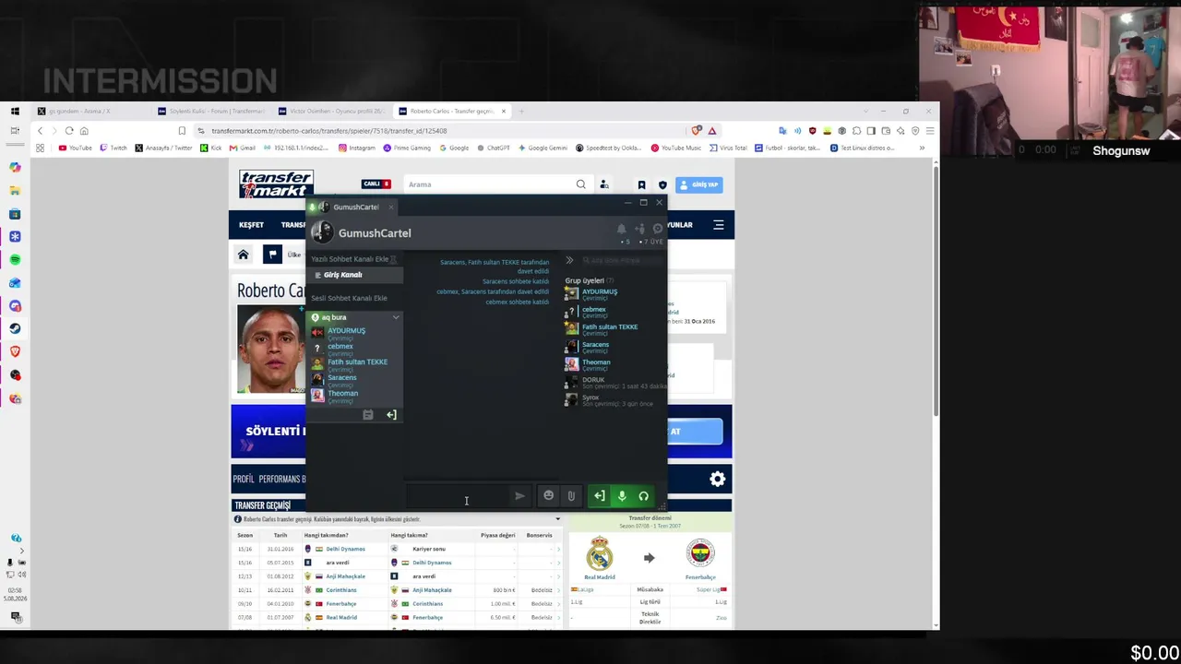Viewport: 1181px width, 664px height.
Task: Reload the Transfermarkt page
Action: click(69, 131)
